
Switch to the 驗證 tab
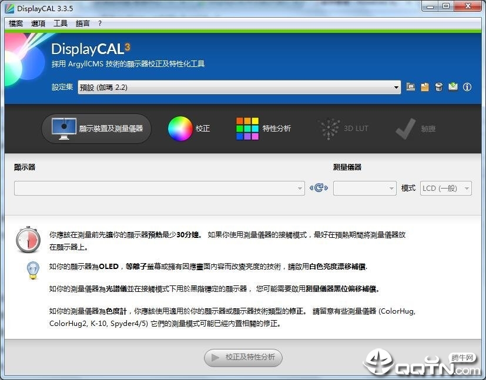[416, 129]
